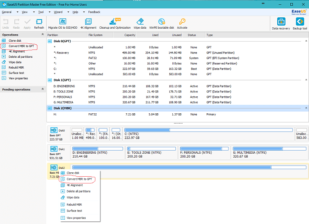Pick Surface test in context menu
Image resolution: width=309 pixels, height=224 pixels.
[x=74, y=211]
